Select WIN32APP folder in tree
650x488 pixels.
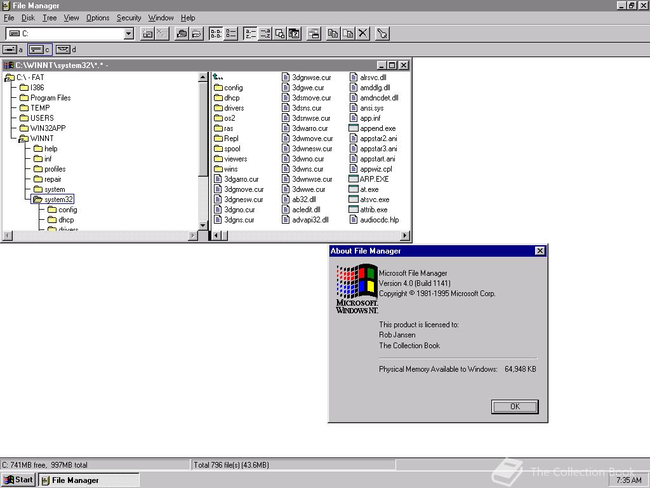coord(43,128)
